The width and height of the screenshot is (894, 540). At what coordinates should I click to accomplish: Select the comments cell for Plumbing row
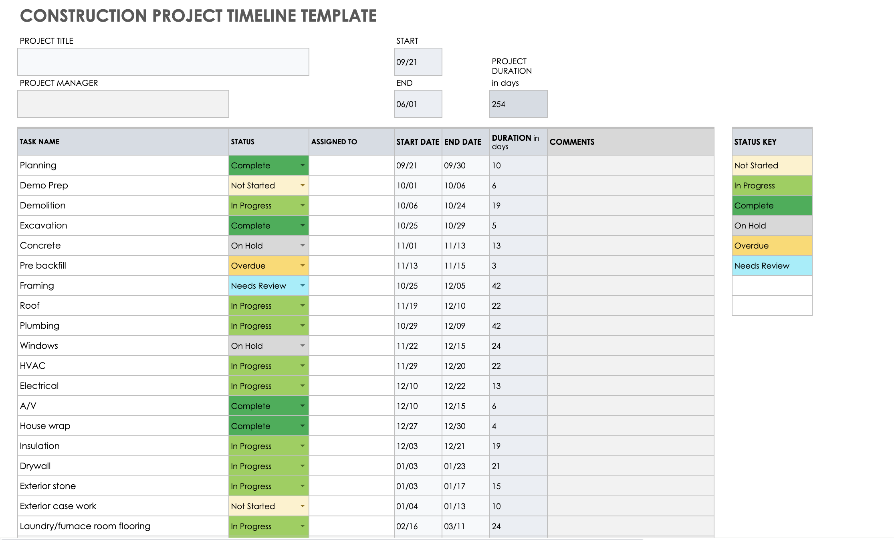click(x=629, y=326)
